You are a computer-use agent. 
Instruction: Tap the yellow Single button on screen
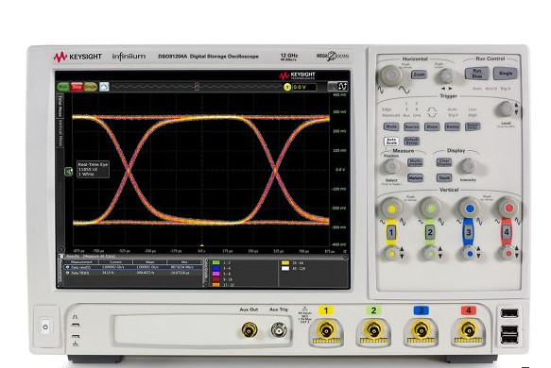91,87
